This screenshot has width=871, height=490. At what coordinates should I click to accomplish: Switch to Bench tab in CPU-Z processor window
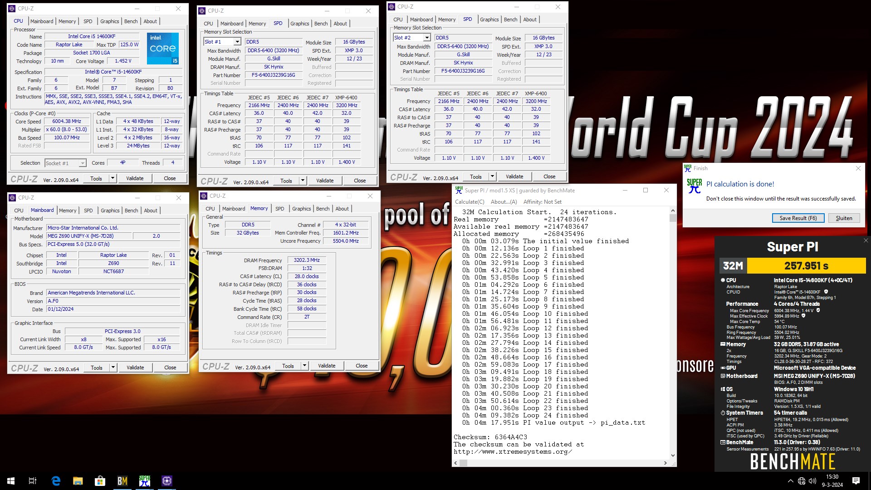(131, 21)
